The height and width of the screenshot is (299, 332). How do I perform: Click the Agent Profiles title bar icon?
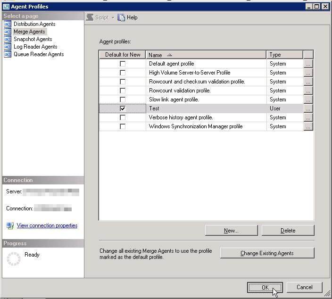click(x=6, y=7)
